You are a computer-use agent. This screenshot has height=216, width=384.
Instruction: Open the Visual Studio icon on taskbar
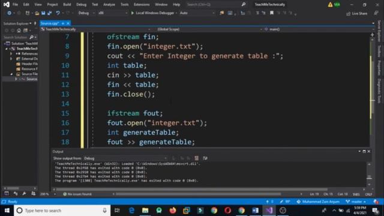[269, 211]
